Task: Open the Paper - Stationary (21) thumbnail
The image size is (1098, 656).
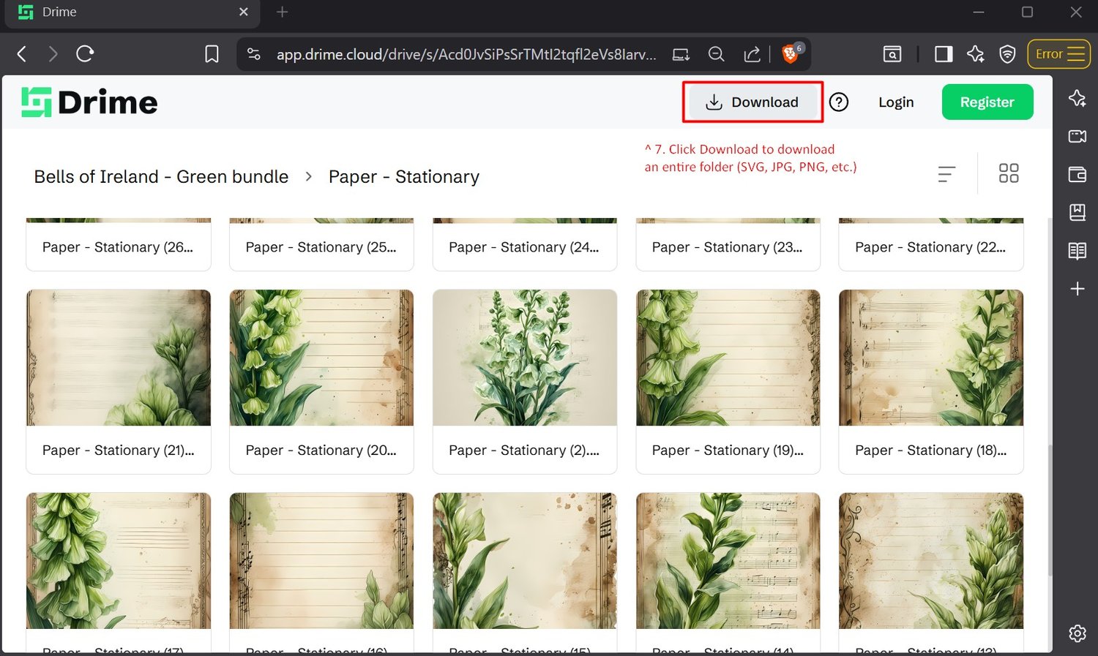Action: pyautogui.click(x=119, y=358)
